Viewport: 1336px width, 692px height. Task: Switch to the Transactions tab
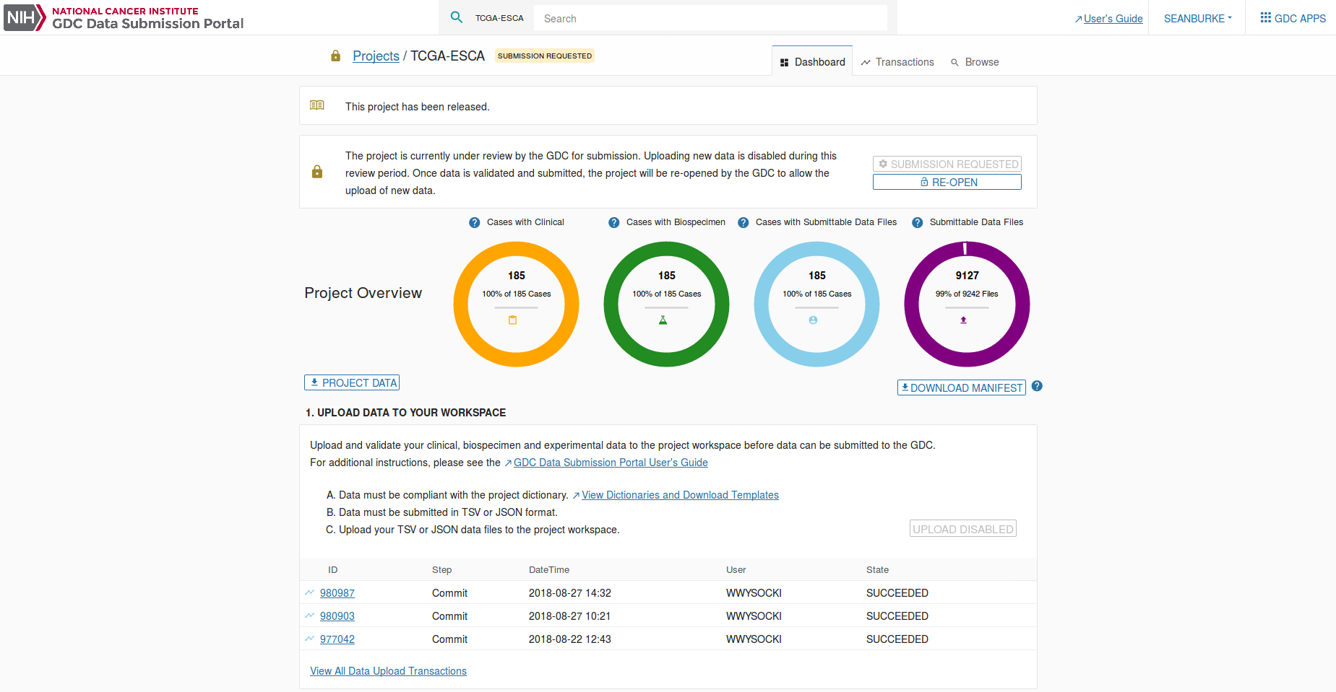(x=897, y=62)
